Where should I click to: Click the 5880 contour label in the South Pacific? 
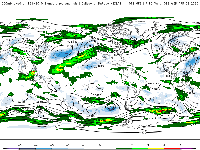click(x=98, y=95)
